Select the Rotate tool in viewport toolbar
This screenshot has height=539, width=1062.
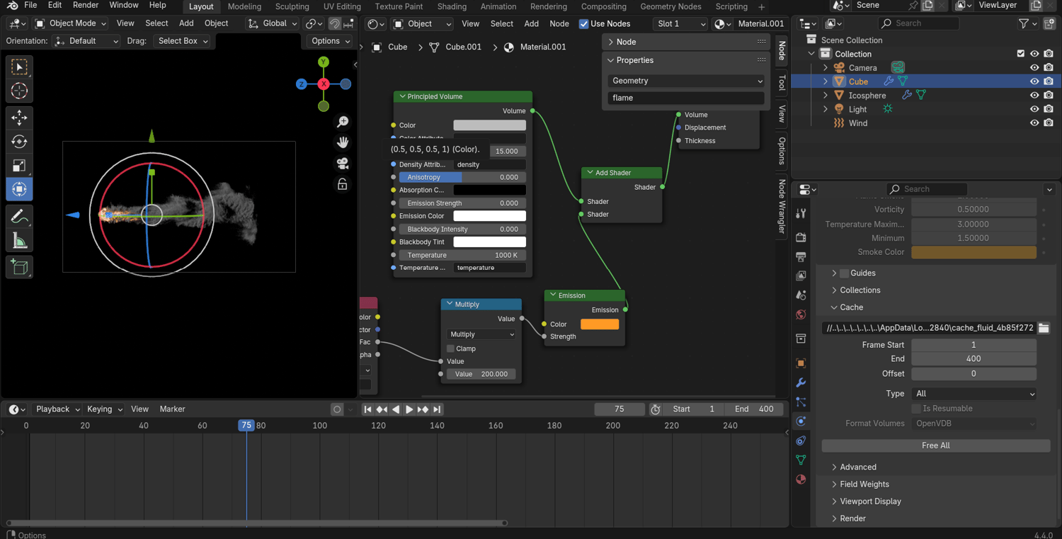click(19, 142)
